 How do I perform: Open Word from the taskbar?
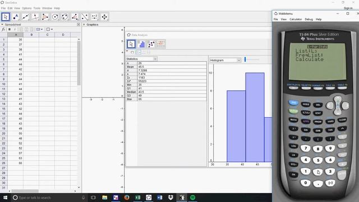159,198
